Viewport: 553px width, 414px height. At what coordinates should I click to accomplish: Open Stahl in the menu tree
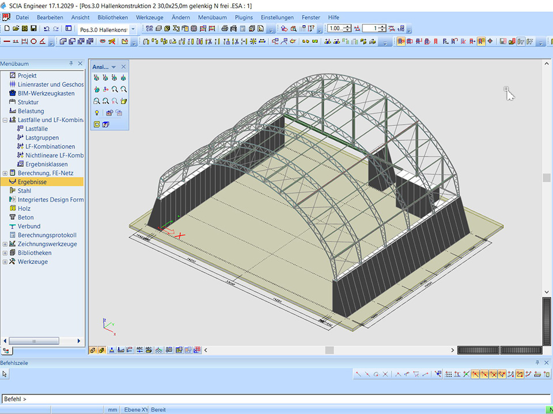tap(24, 191)
